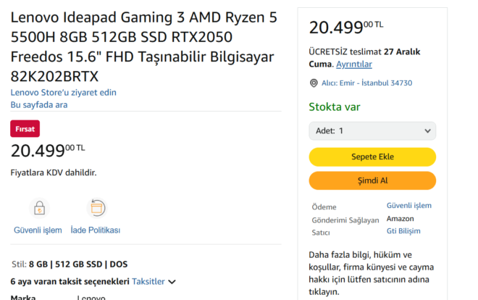478x300 pixels.
Task: Click the Stokta var availability text
Action: tap(335, 107)
